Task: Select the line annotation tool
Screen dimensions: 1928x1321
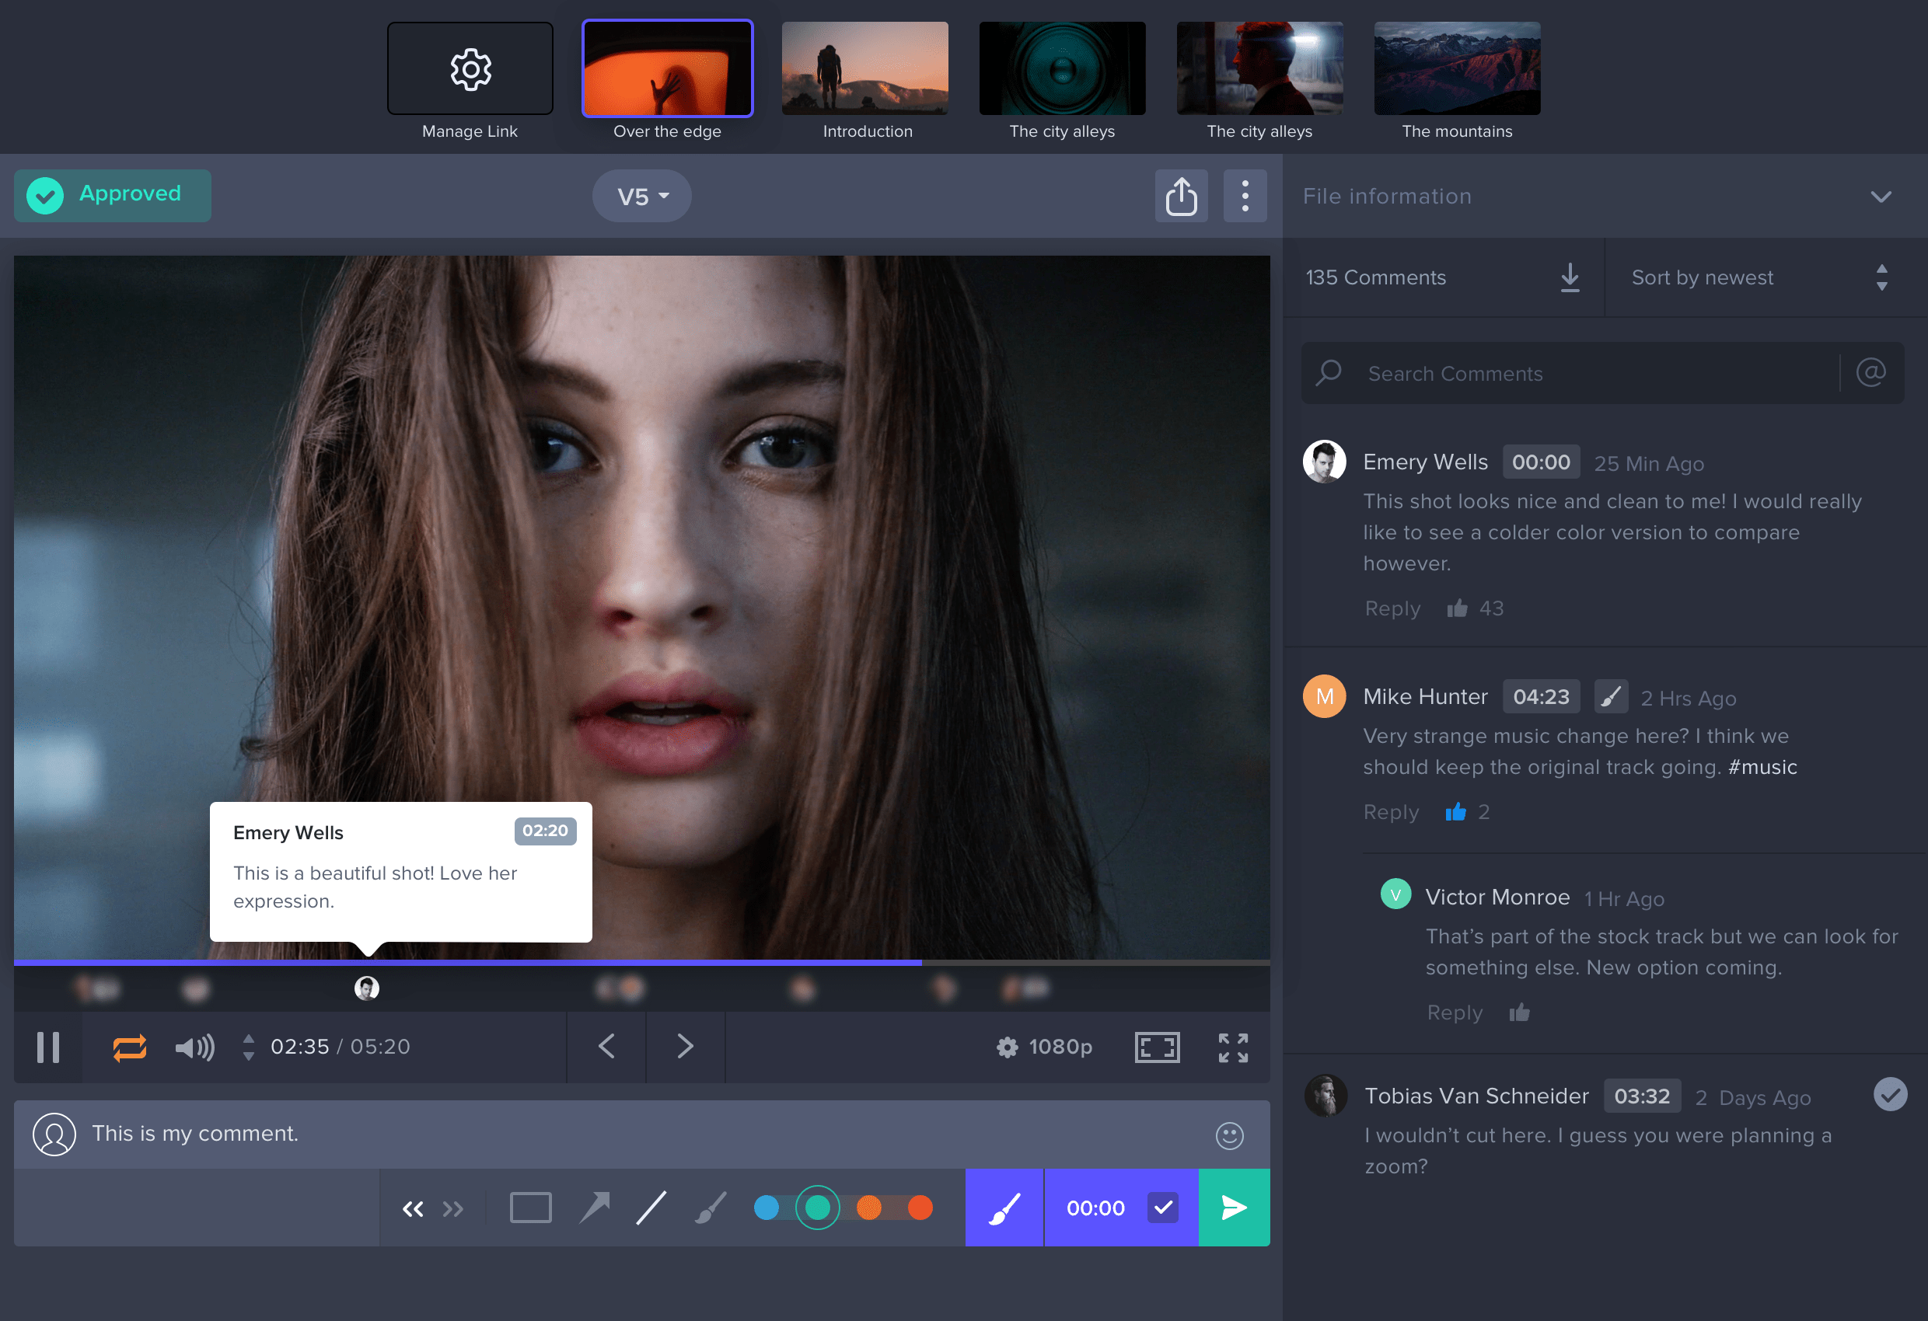Action: click(x=652, y=1208)
